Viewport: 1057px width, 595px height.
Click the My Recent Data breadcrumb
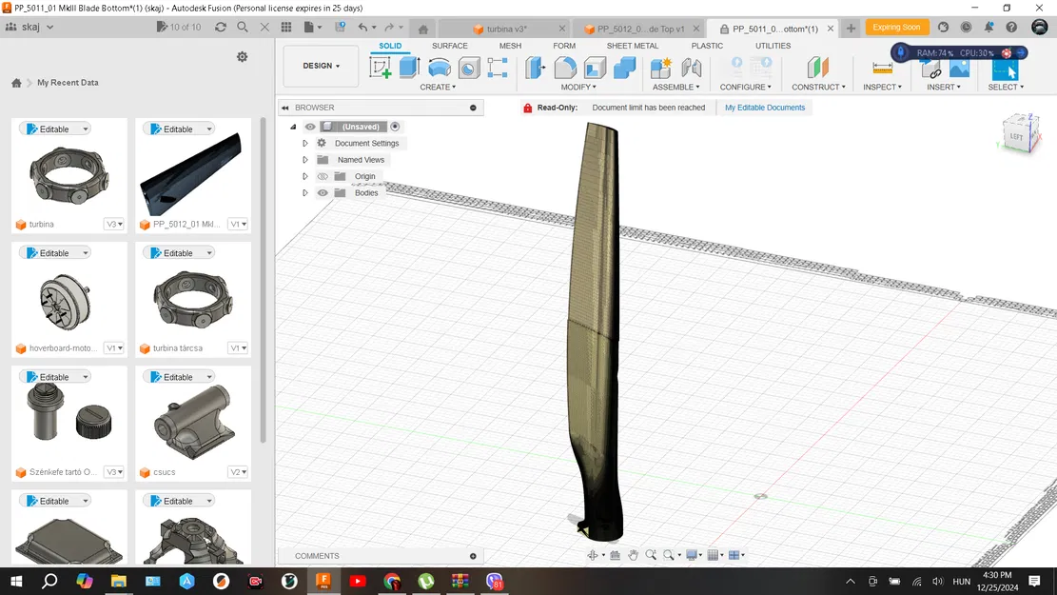point(68,82)
